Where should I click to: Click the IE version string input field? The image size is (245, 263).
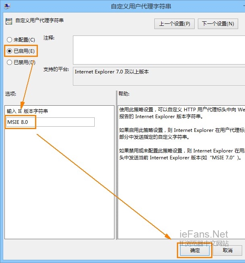click(50, 122)
